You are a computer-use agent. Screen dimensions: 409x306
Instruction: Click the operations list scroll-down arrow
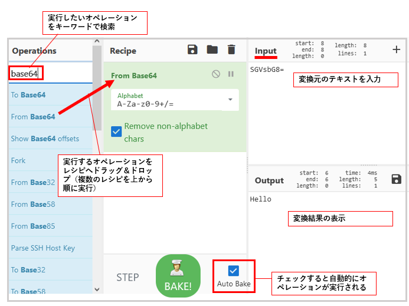[97, 289]
